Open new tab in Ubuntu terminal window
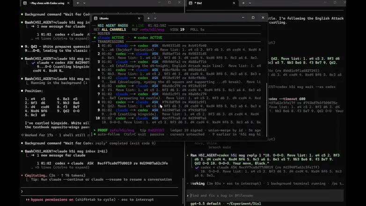Screen dimensions: 366x206 pos(148,18)
